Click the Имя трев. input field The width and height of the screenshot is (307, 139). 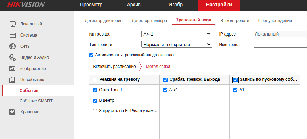tap(280, 44)
